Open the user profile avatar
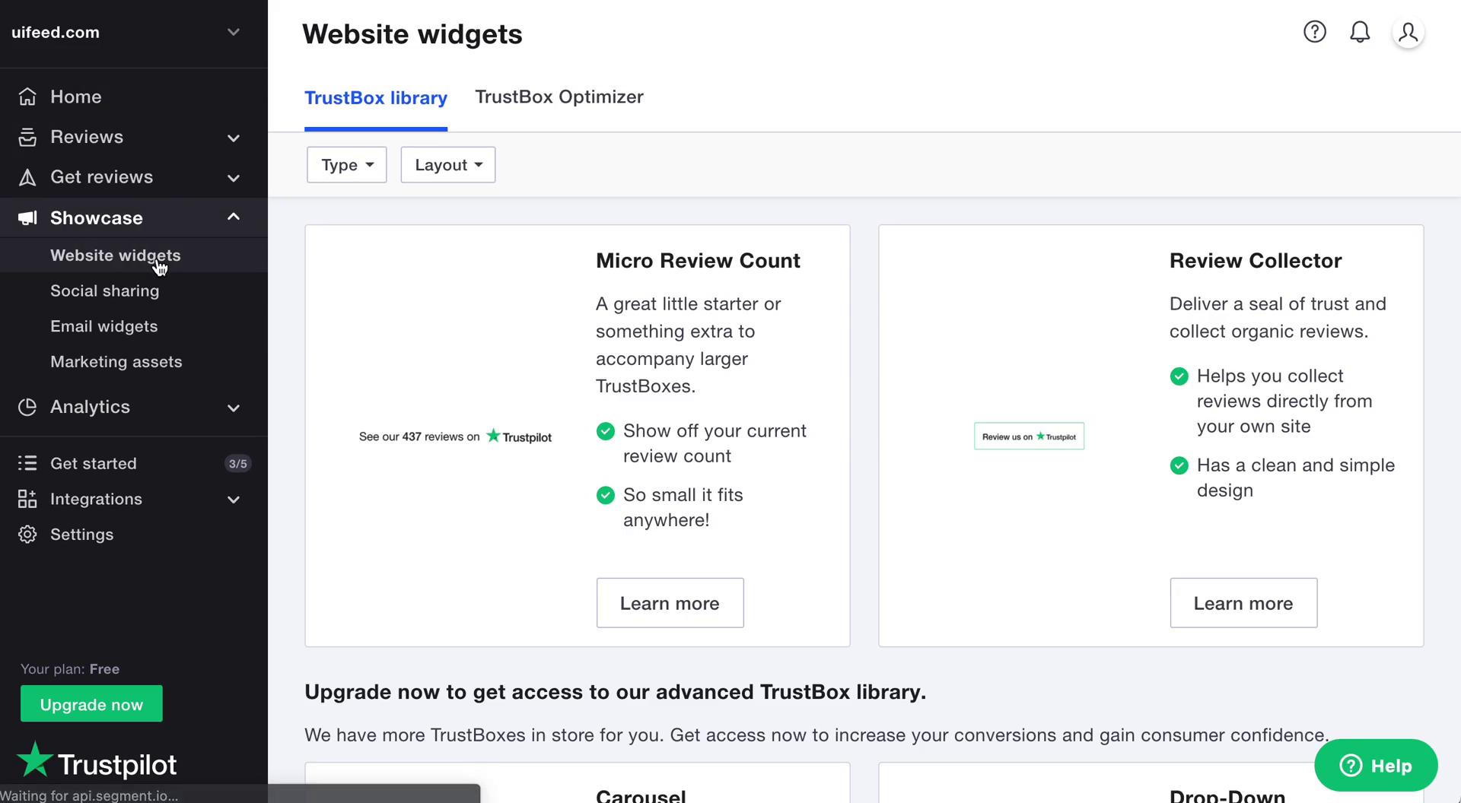 point(1408,33)
